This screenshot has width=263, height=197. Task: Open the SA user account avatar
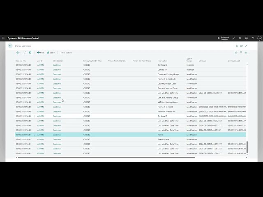pos(259,38)
